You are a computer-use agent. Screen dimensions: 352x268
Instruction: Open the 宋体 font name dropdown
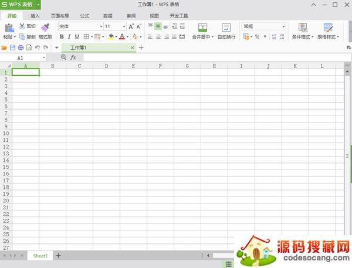coord(101,26)
